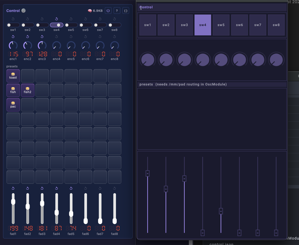Toggle the sw6 switch
299x245 pixels.
(x=85, y=25)
